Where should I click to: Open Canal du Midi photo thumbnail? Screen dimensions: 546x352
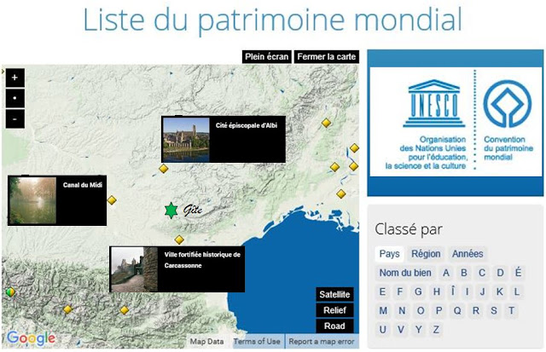(32, 200)
